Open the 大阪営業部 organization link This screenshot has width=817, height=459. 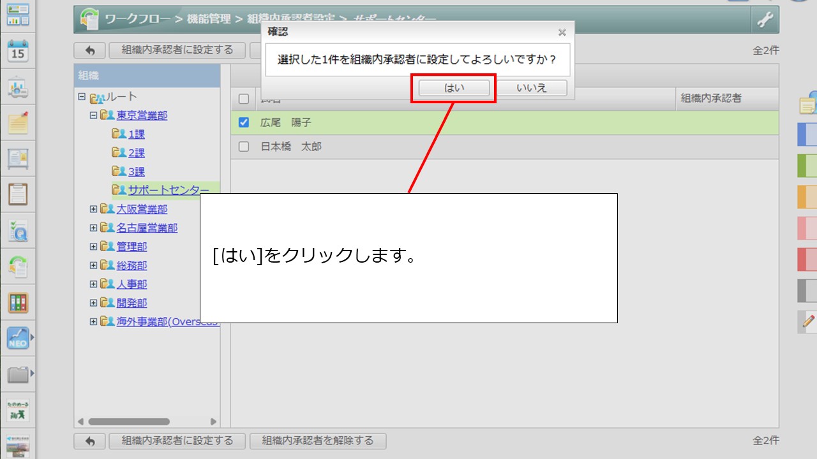[x=142, y=209]
